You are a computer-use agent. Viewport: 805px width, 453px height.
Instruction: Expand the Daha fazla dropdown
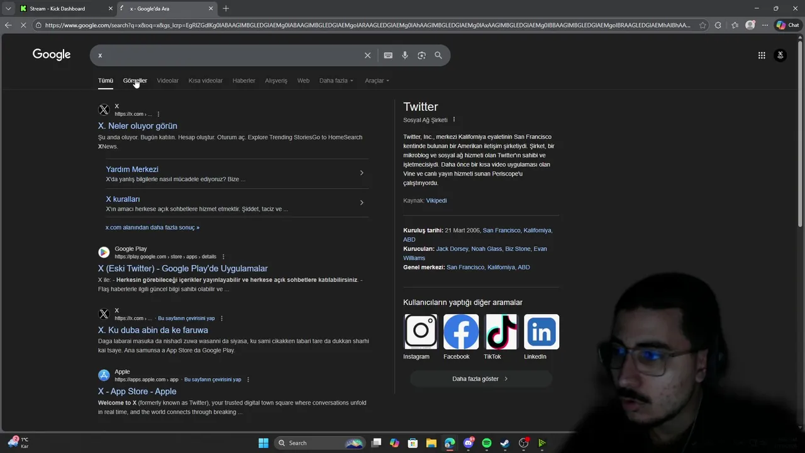click(336, 81)
